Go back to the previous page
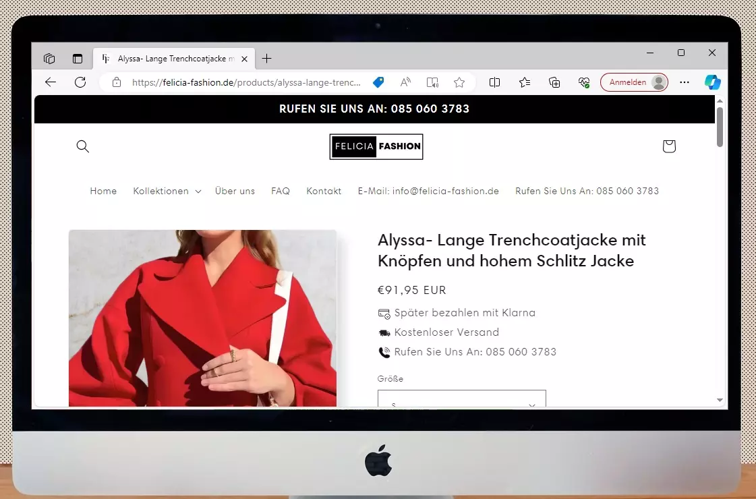The height and width of the screenshot is (499, 756). tap(50, 82)
